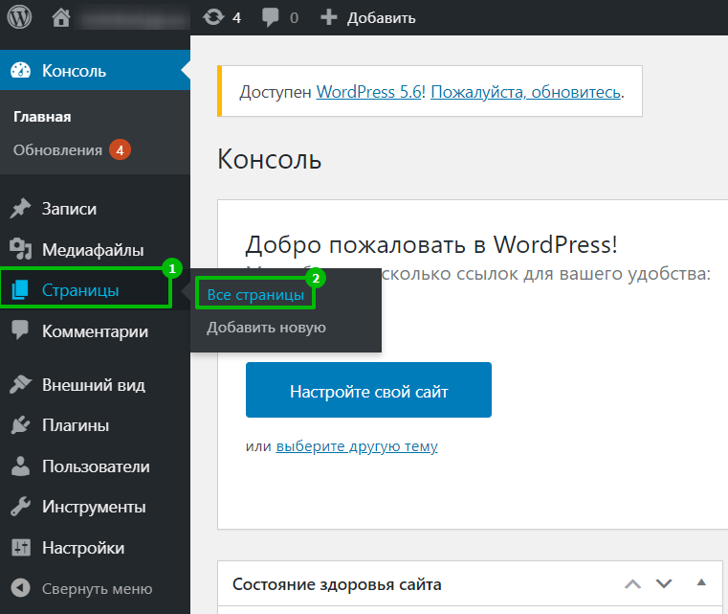
Task: Click the orange updates count badge
Action: pos(120,150)
